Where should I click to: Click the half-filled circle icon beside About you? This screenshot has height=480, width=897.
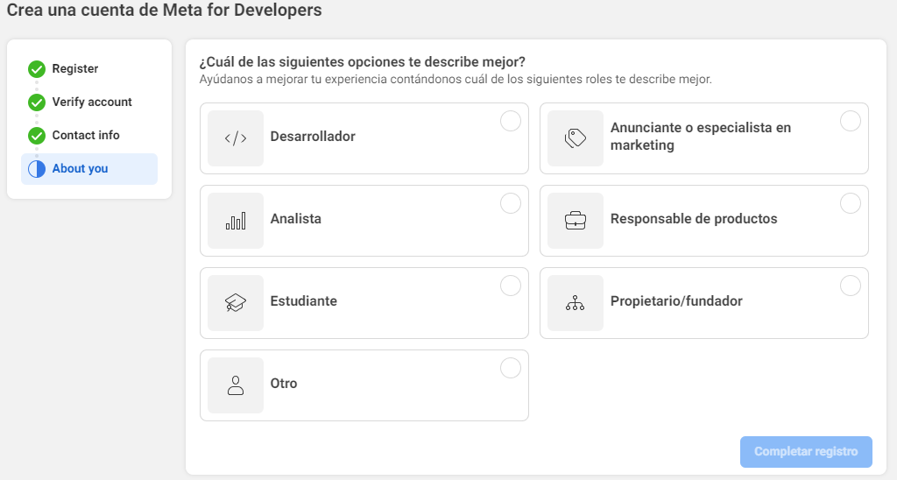pos(37,169)
